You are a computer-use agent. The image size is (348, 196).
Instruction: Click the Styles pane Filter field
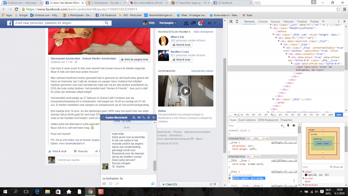pyautogui.click(x=253, y=126)
